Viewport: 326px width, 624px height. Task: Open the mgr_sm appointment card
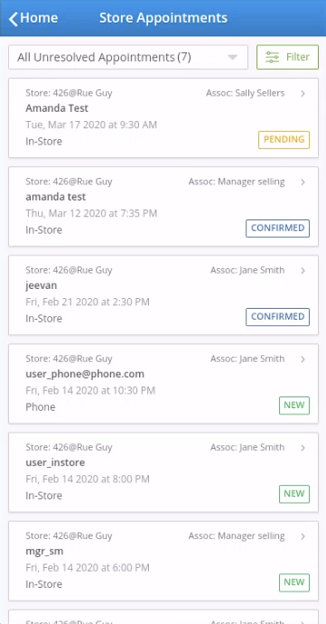[x=163, y=561]
